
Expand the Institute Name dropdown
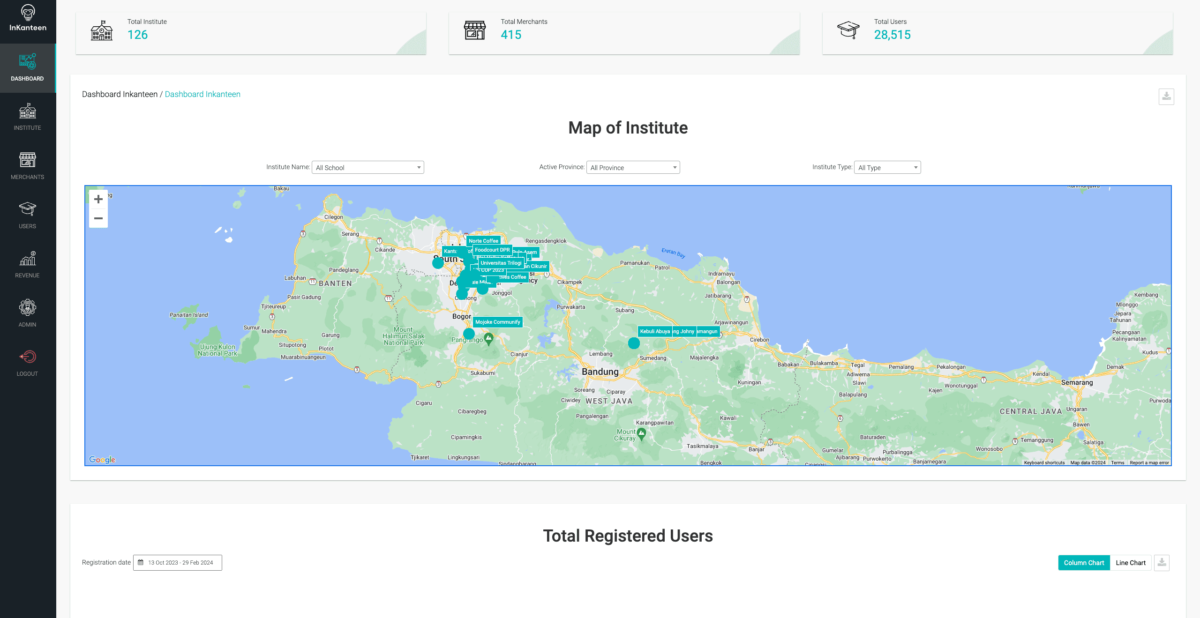point(368,167)
